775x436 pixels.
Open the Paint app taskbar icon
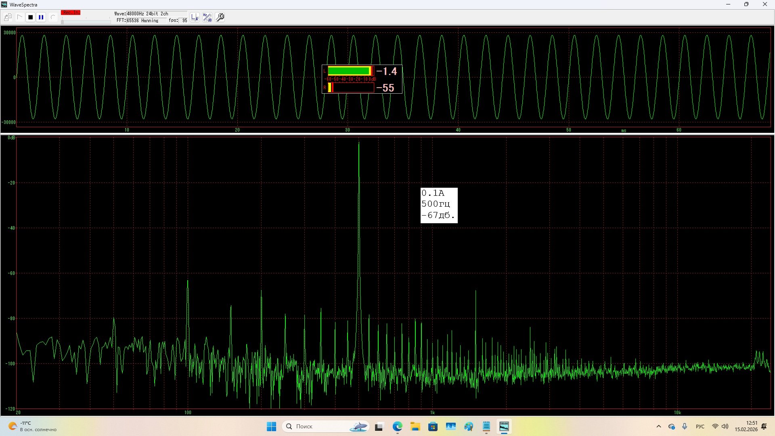click(x=468, y=426)
